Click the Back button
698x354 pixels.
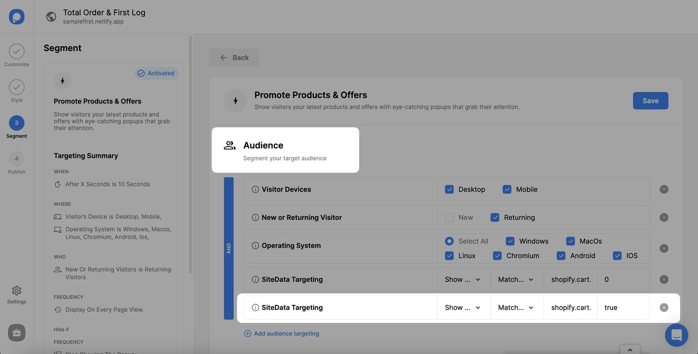click(234, 58)
